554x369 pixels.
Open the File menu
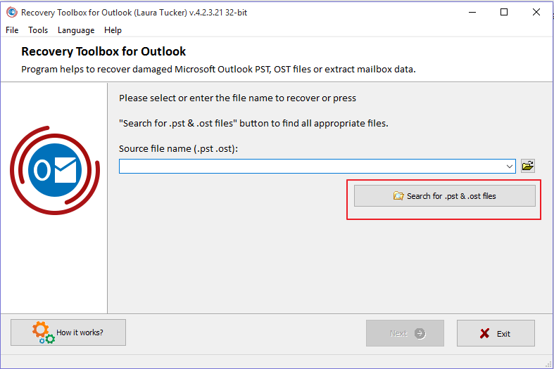tap(12, 30)
